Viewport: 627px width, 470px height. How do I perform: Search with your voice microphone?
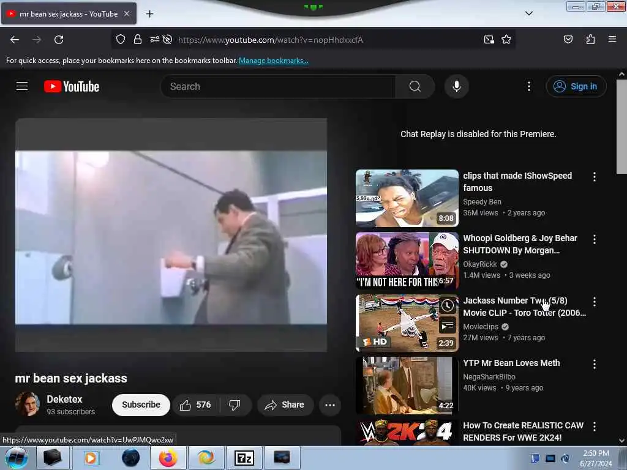coord(456,86)
